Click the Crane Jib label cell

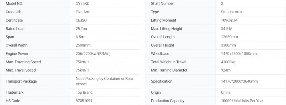coord(35,12)
